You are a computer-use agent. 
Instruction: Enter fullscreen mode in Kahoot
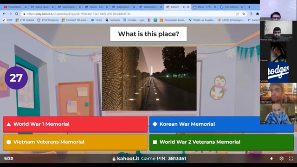[x=291, y=159]
